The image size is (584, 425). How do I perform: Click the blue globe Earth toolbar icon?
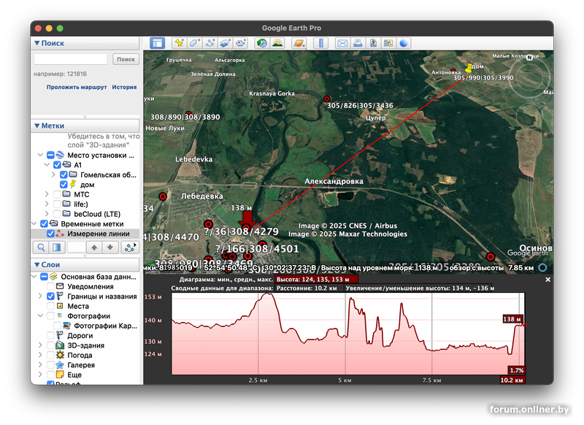[404, 43]
